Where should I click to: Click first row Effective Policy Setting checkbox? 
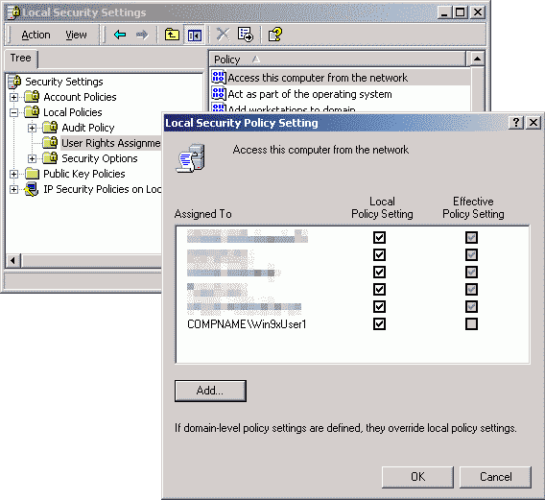471,237
